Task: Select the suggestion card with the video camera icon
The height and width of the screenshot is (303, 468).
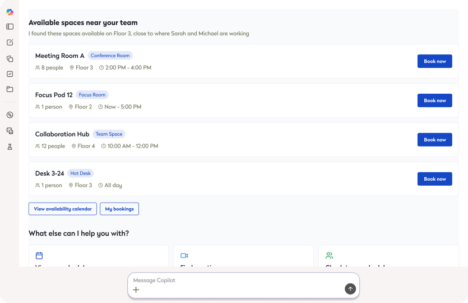Action: tap(243, 257)
